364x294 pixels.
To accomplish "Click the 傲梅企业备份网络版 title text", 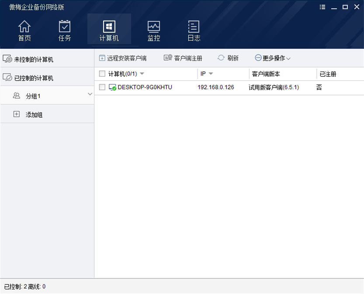I will [36, 7].
